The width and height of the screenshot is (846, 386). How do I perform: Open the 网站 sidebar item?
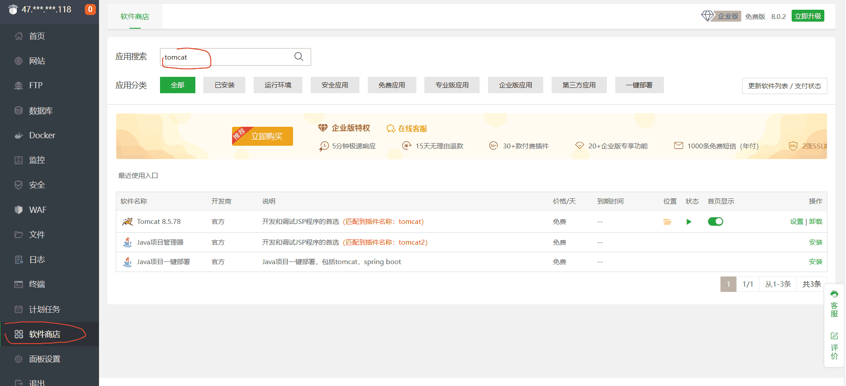50,61
